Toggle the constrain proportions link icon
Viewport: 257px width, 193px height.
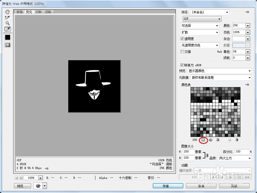[x=207, y=155]
